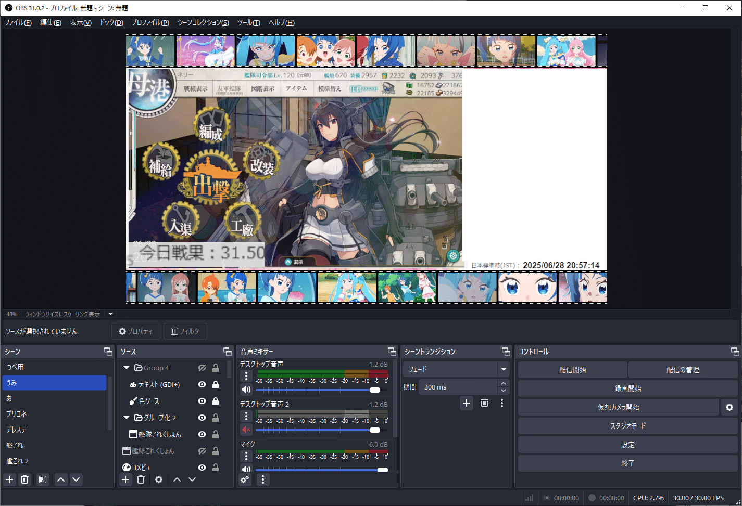Adjust the デスクトップ音声 2 volume slider
Screen dimensions: 742x506
click(x=322, y=430)
